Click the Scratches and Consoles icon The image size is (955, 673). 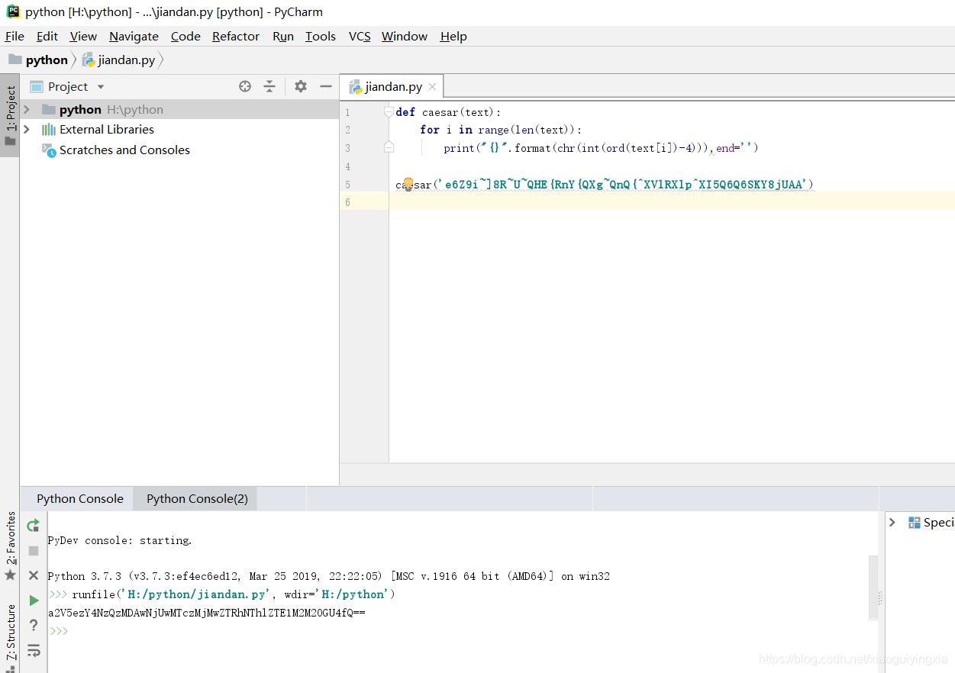click(x=49, y=150)
